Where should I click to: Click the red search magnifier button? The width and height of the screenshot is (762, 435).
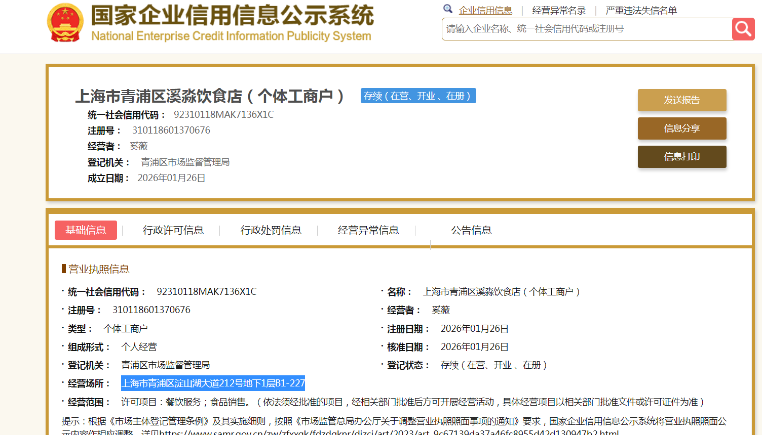(x=743, y=29)
